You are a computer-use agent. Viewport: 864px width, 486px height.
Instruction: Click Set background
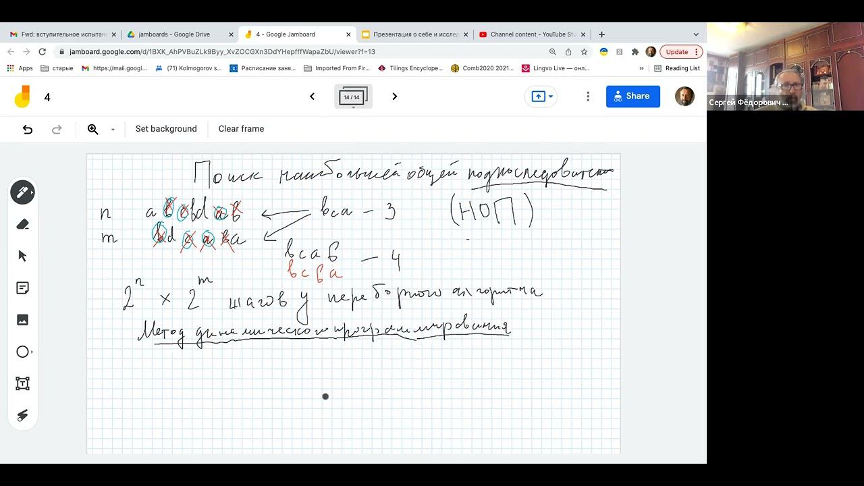click(166, 129)
